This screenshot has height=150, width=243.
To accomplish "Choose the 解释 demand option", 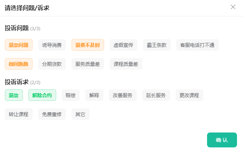I will point(94,95).
